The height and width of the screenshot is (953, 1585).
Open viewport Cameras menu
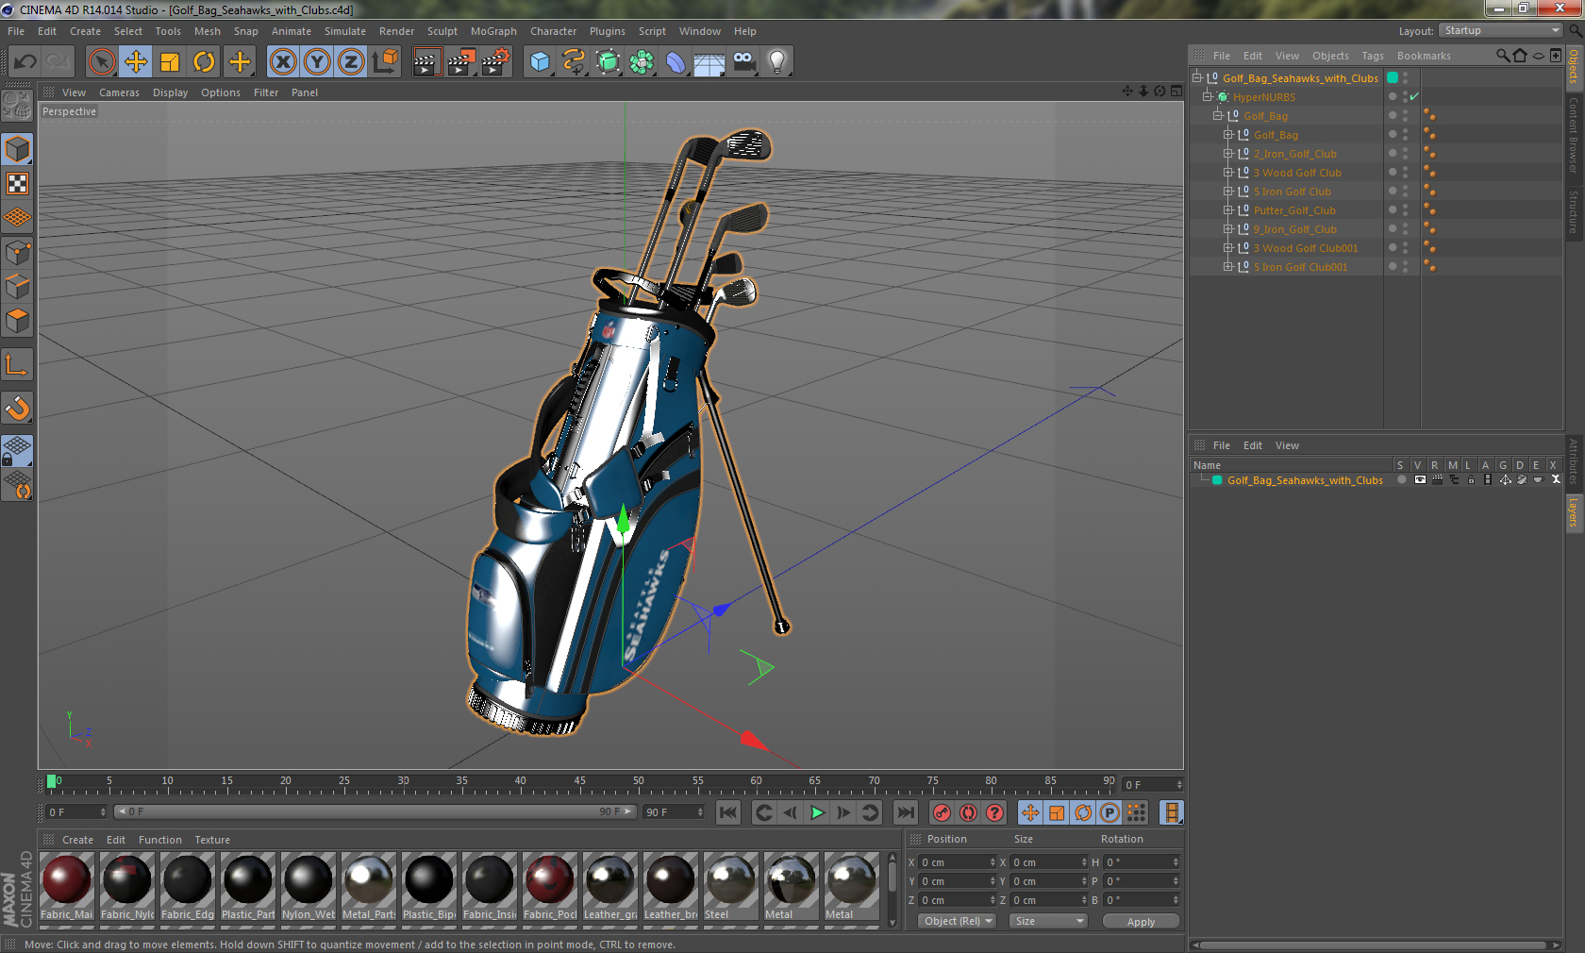(x=119, y=92)
